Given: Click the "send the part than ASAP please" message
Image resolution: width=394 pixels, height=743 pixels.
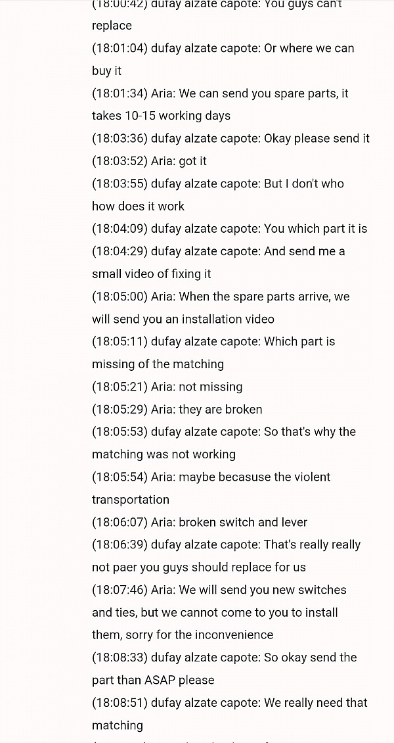Looking at the screenshot, I should pos(224,669).
